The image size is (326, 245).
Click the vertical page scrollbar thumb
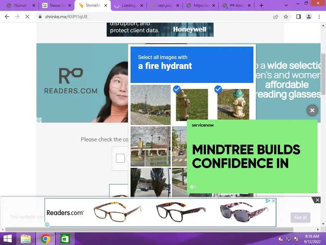tap(323, 74)
